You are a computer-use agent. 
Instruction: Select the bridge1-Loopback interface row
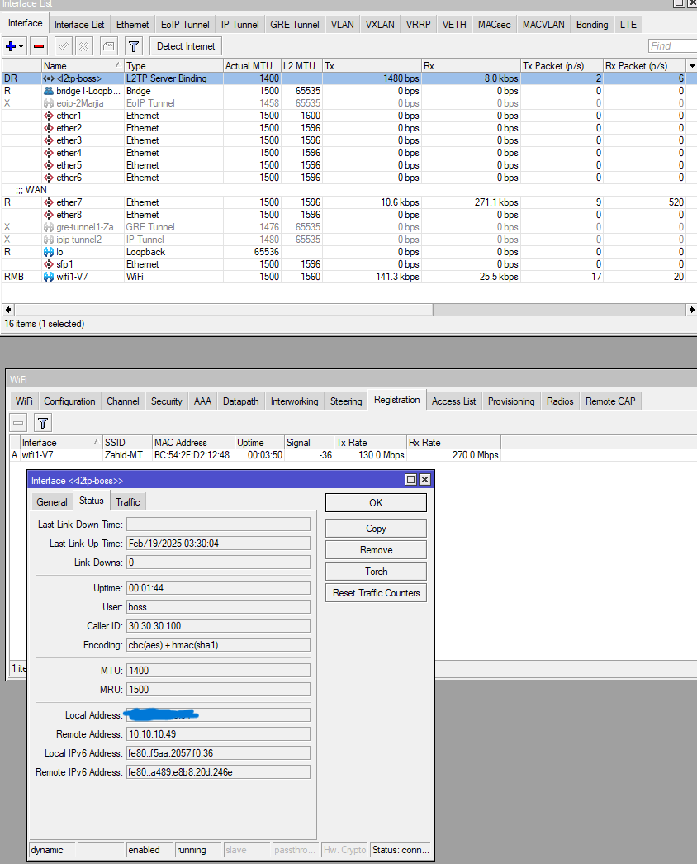(x=81, y=91)
